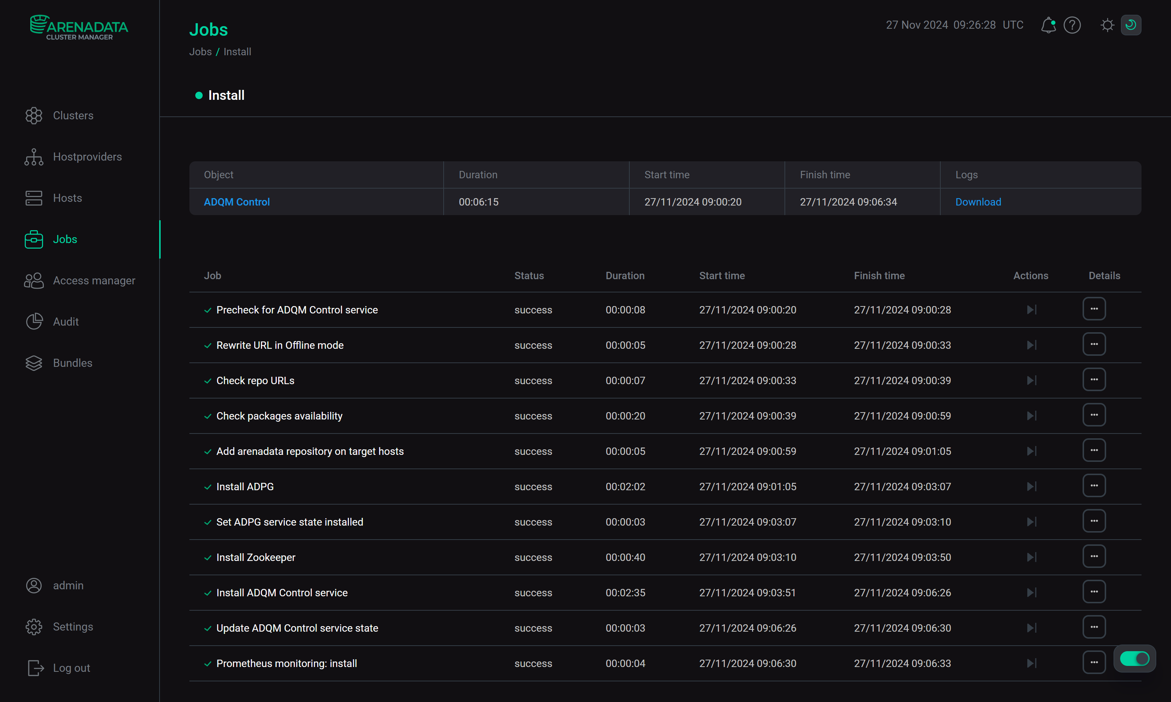The width and height of the screenshot is (1171, 702).
Task: Click the admin profile entry
Action: pyautogui.click(x=68, y=585)
